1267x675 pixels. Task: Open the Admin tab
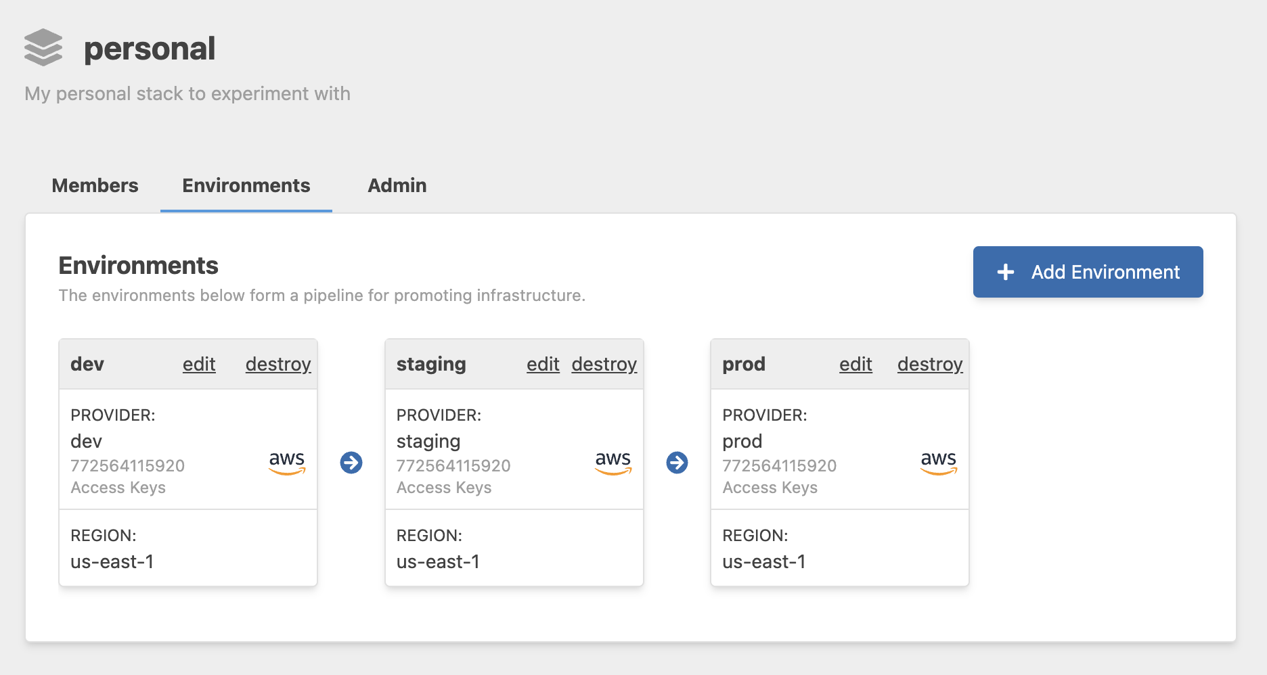(x=397, y=185)
